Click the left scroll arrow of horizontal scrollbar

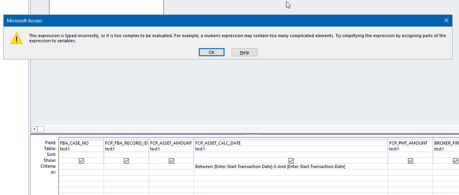click(34, 129)
